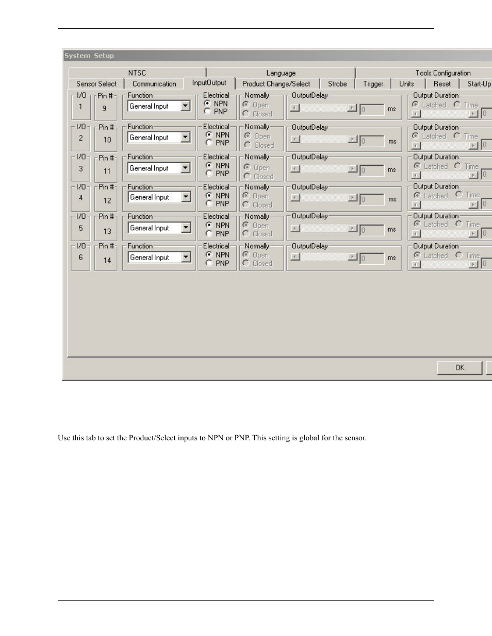Click Output Duration slider left arrow for I/O 1

click(416, 114)
